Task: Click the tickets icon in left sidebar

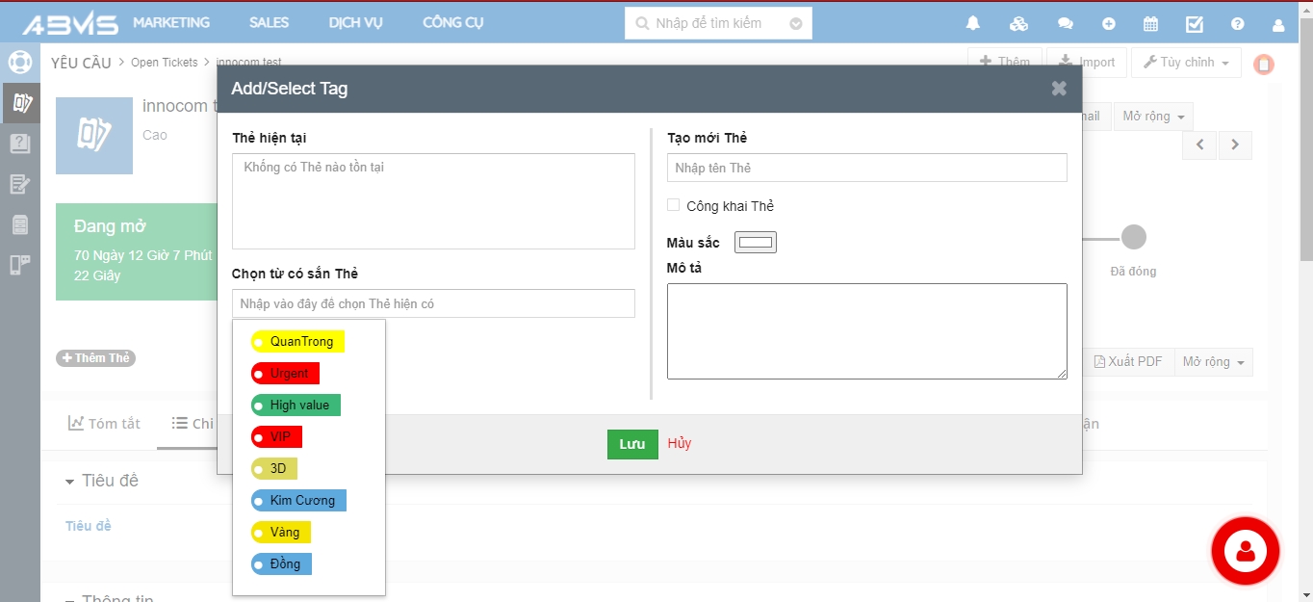Action: [20, 103]
